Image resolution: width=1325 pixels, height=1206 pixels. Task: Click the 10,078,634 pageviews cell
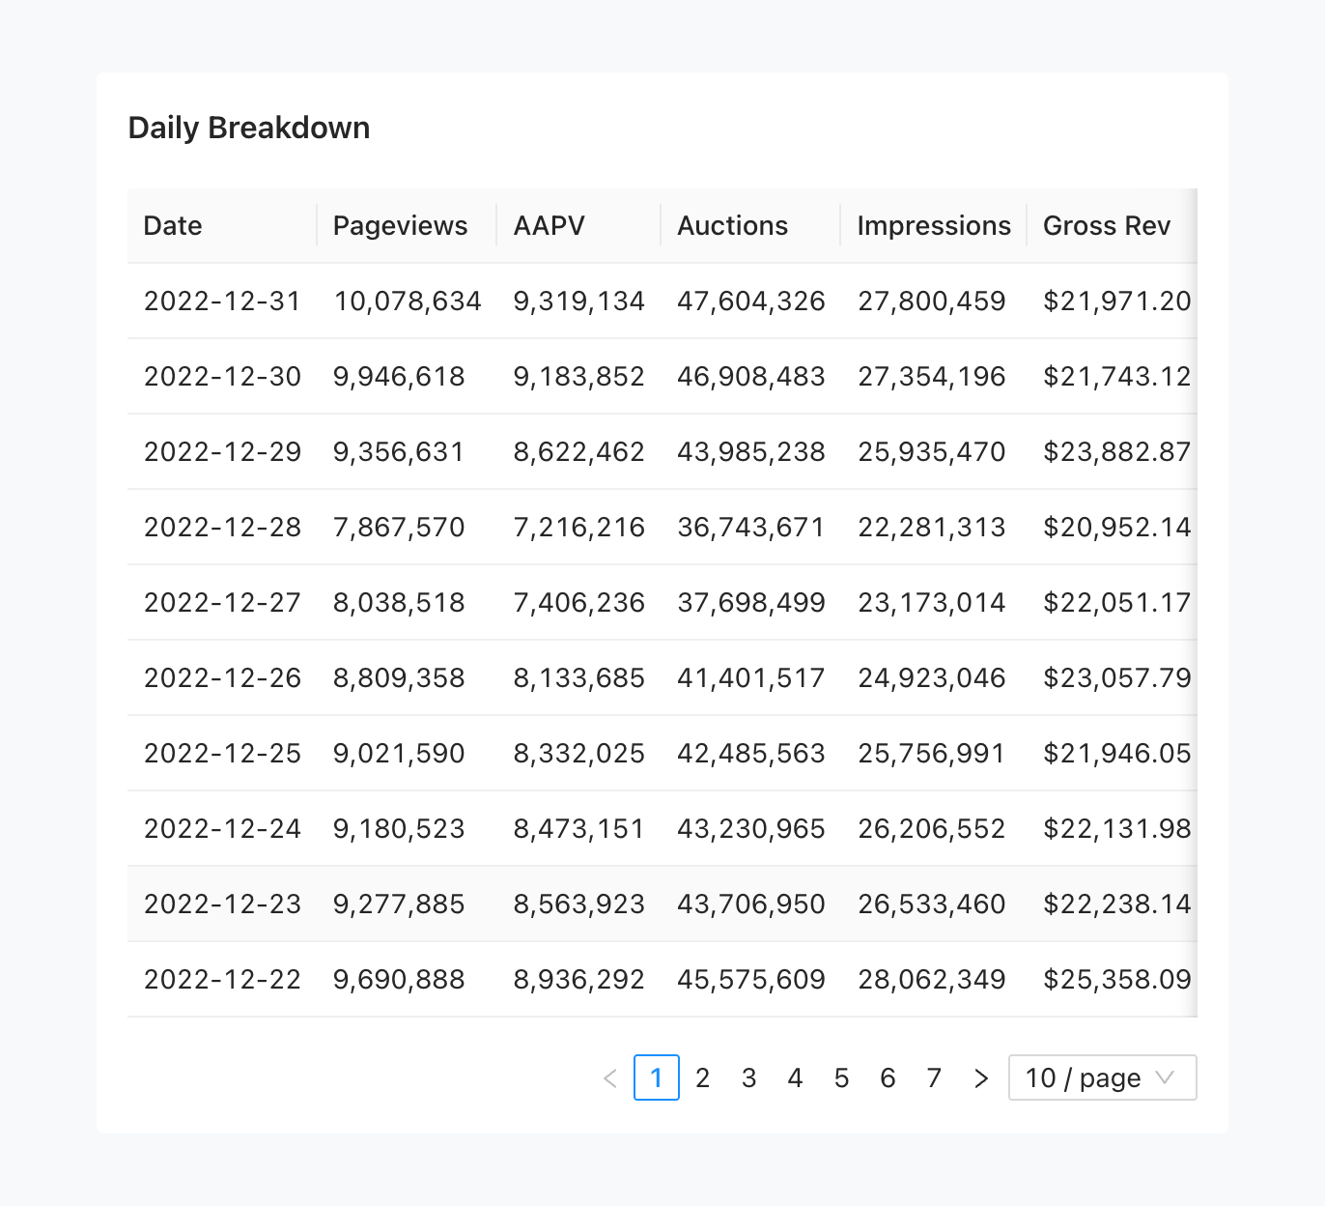(x=408, y=301)
